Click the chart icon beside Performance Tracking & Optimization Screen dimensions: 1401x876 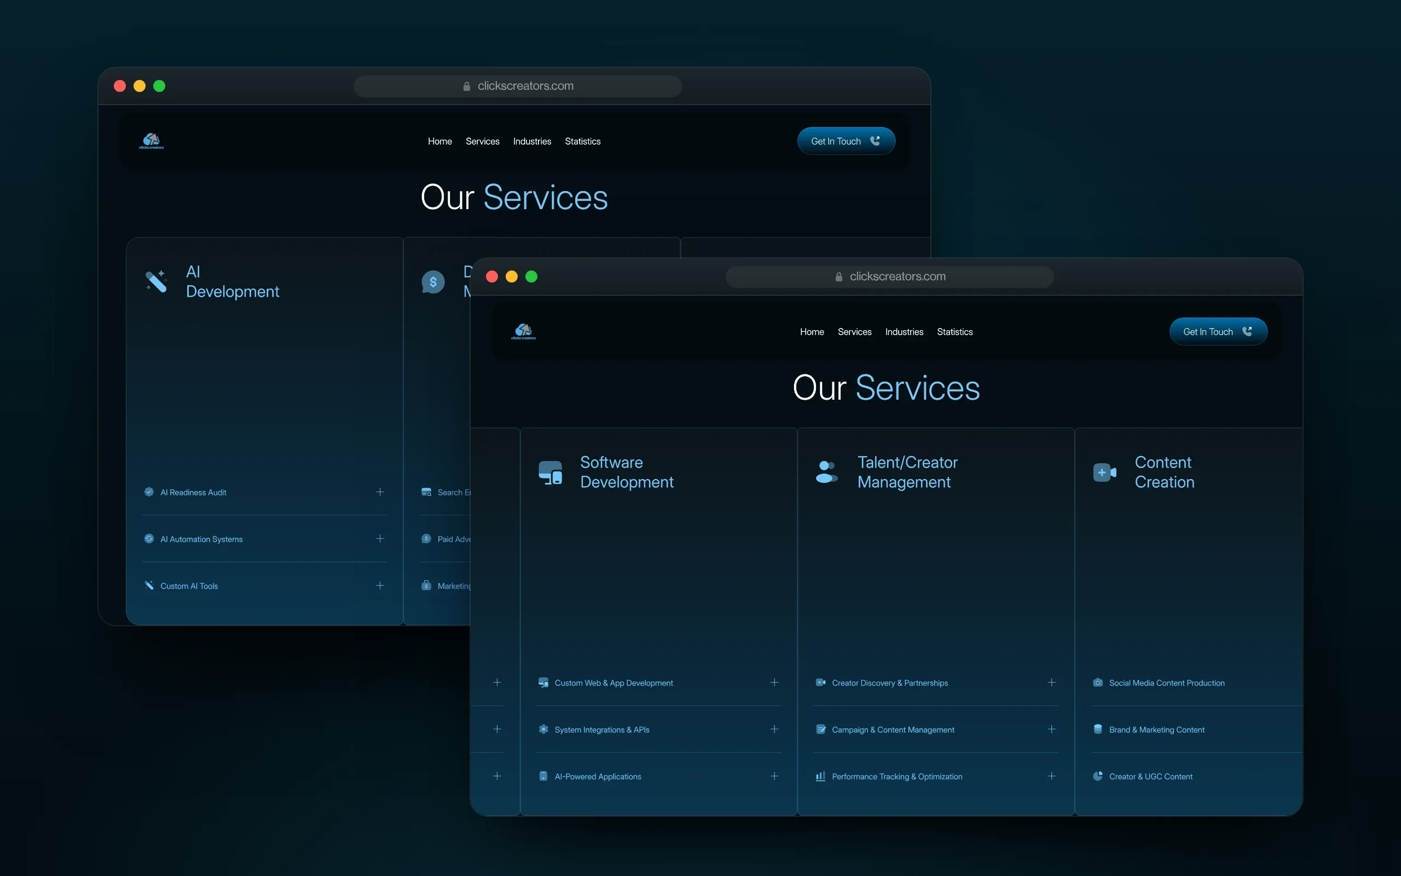click(x=820, y=776)
